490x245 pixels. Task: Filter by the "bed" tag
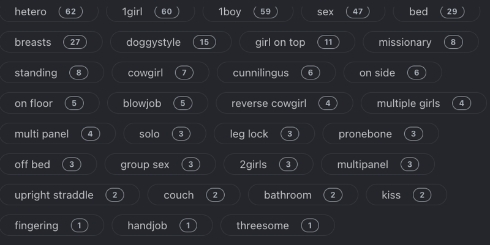click(x=436, y=12)
